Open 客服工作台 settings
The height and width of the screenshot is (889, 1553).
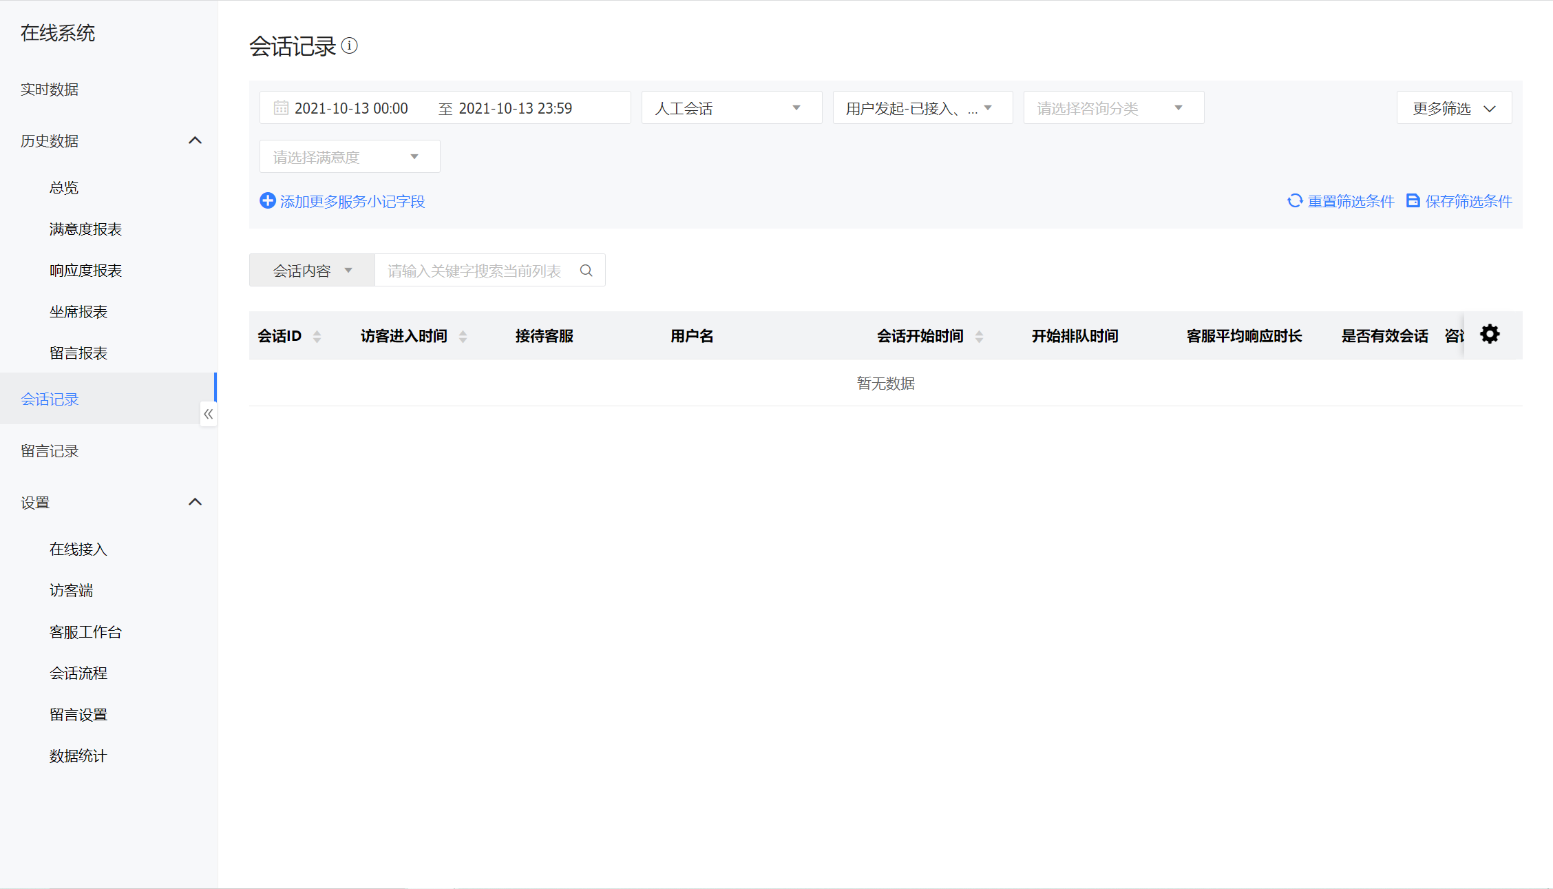click(x=85, y=631)
